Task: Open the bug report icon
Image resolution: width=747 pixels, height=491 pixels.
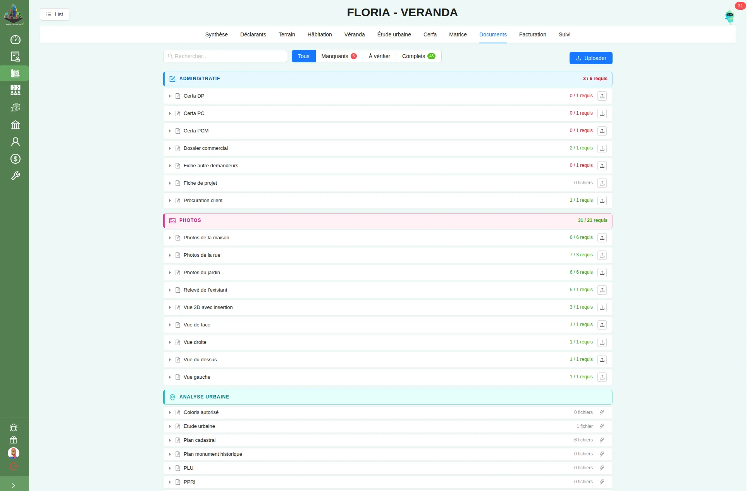Action: point(14,427)
